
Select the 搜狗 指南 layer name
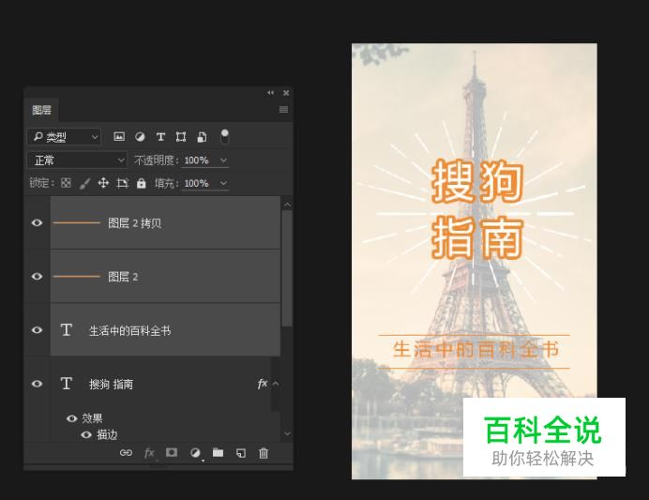(x=112, y=384)
